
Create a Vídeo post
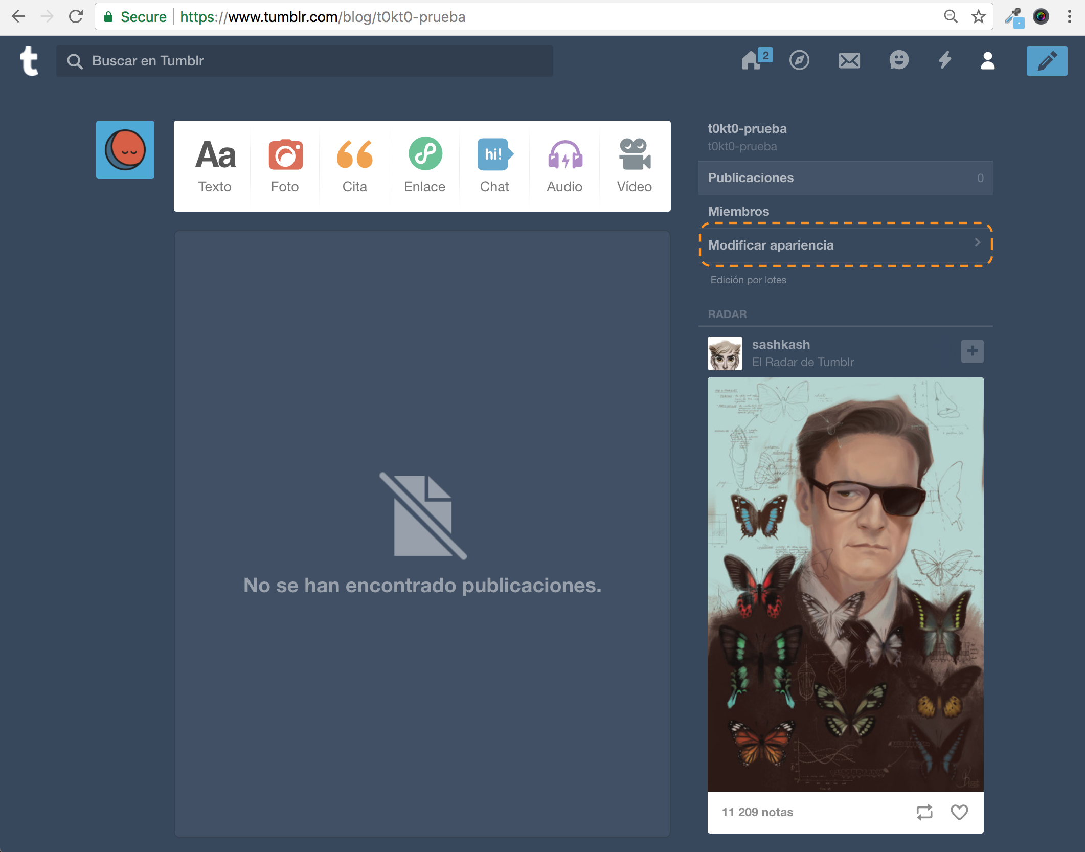[635, 166]
